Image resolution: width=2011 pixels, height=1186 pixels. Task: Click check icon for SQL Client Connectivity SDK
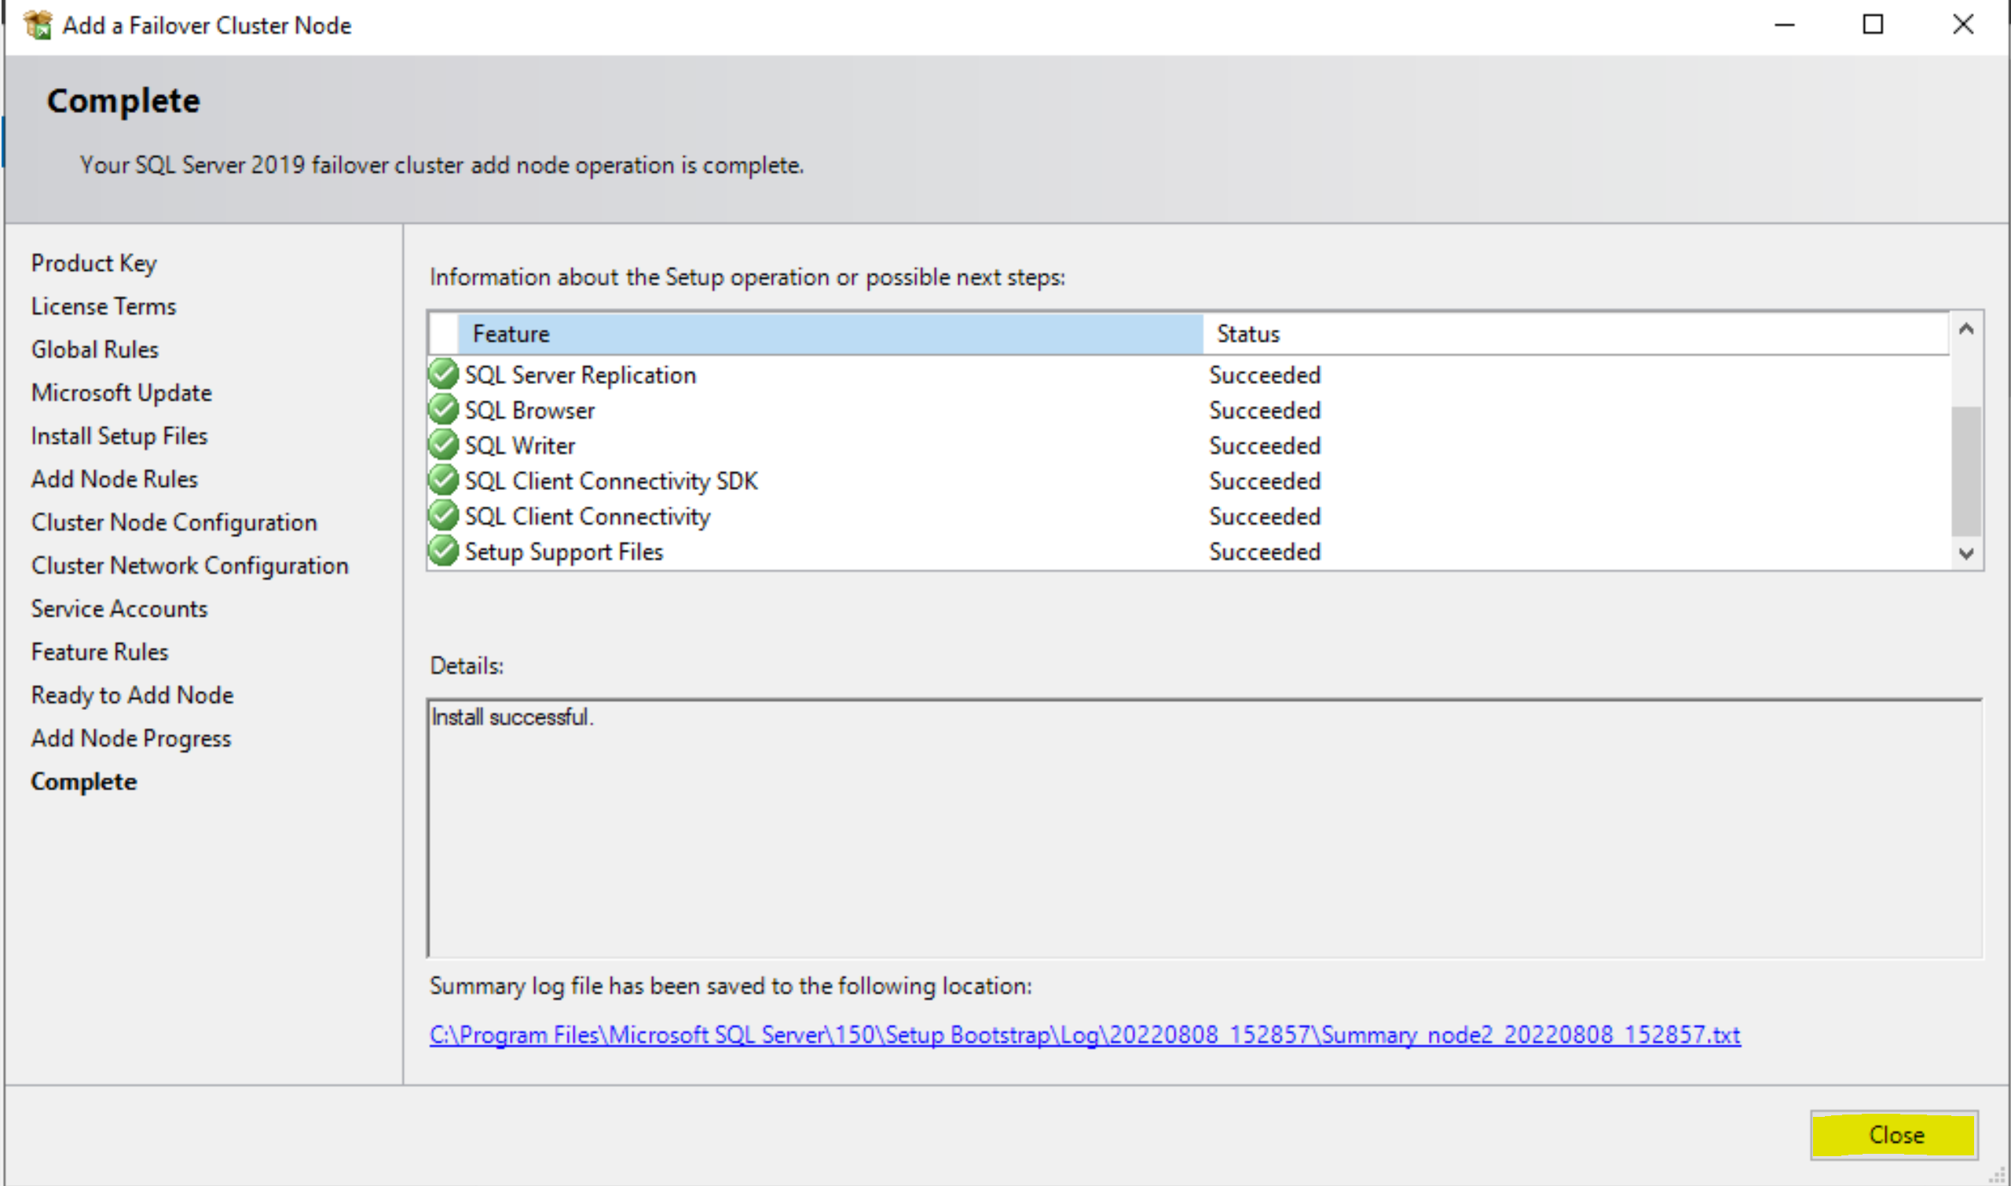[443, 481]
